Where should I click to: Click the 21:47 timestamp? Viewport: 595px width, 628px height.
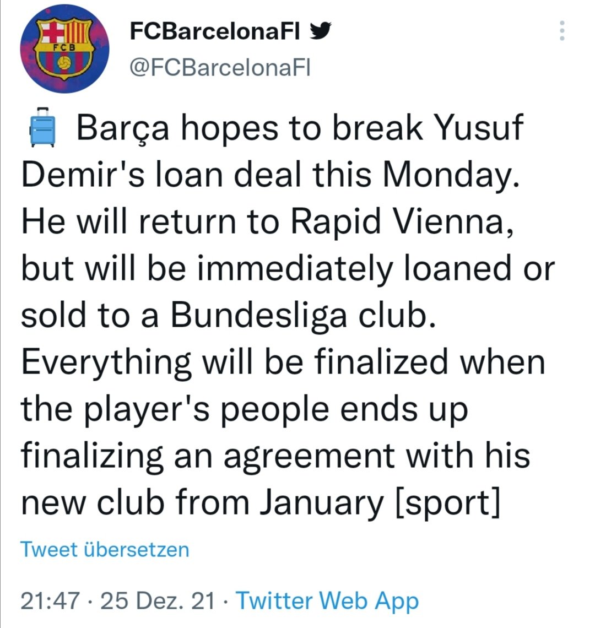(50, 601)
